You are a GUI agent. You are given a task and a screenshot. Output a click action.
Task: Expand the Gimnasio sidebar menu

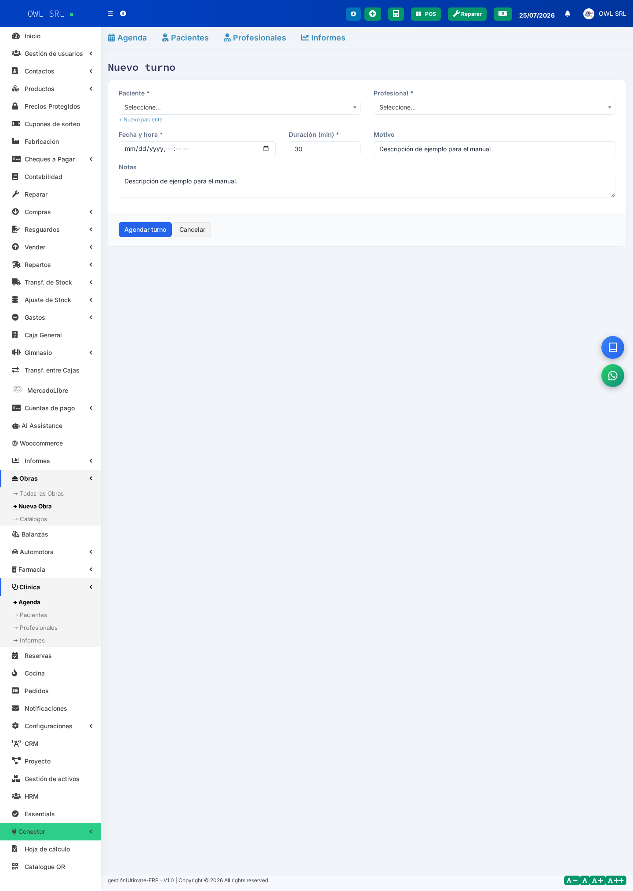[x=51, y=353]
